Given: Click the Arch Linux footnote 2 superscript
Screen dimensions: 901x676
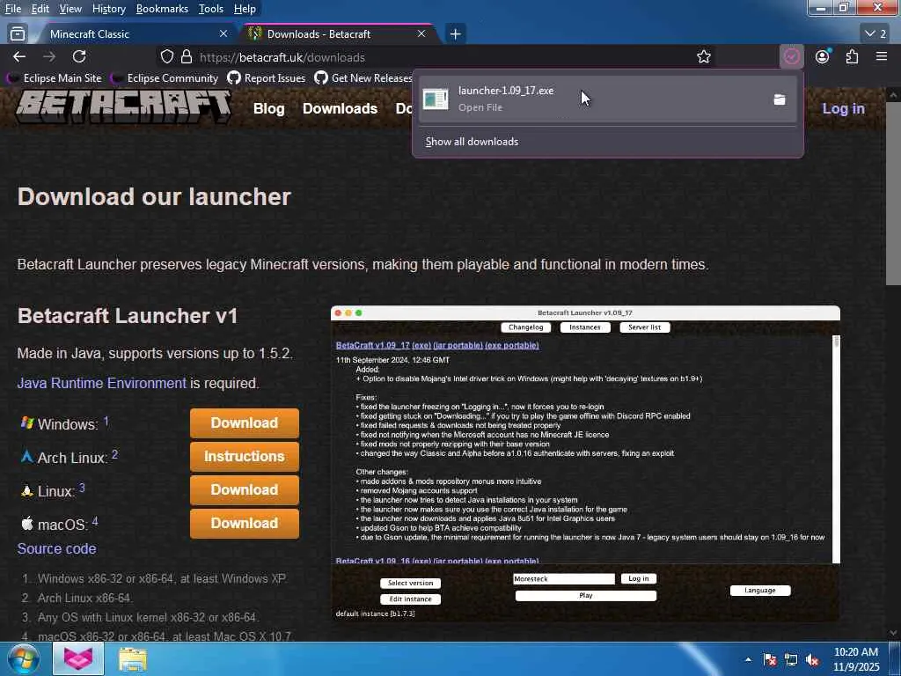Looking at the screenshot, I should (x=115, y=454).
